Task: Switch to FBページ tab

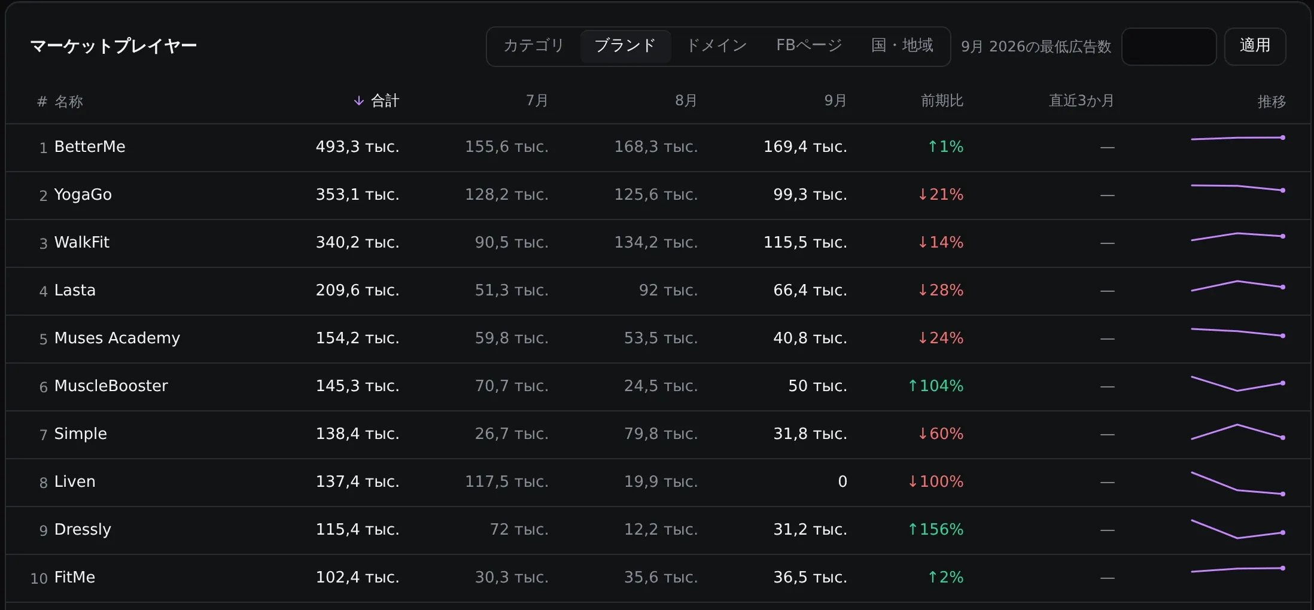Action: [x=809, y=46]
